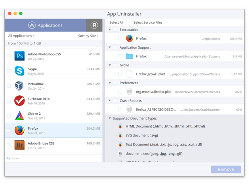This screenshot has width=249, height=187.
Task: Collapse the Growl section
Action: (x=110, y=65)
